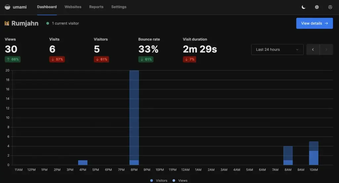Screen dimensions: 339x183
Task: Toggle Views series in chart legend
Action: [180, 181]
